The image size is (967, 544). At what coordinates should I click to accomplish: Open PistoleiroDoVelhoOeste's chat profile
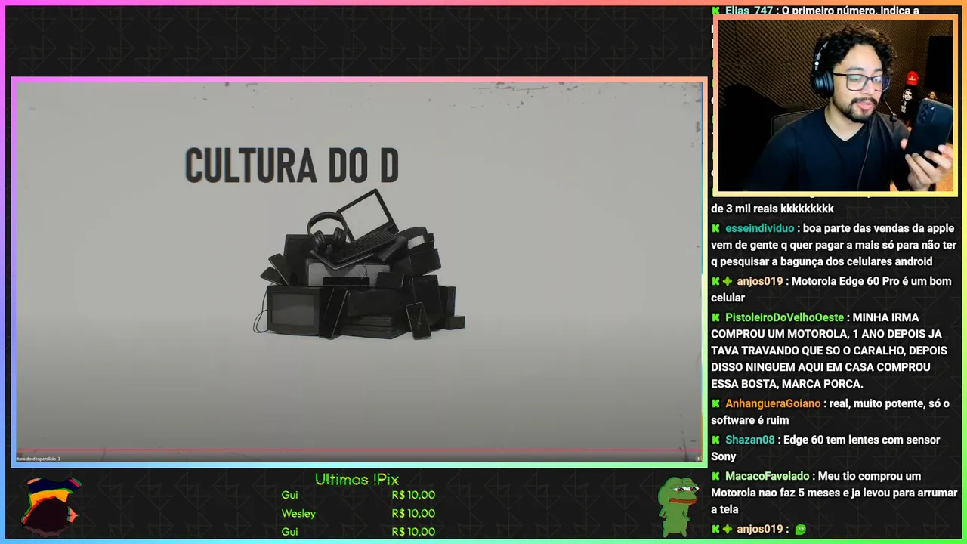784,317
